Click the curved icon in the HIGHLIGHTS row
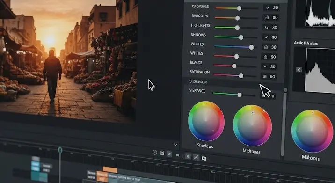 266,27
